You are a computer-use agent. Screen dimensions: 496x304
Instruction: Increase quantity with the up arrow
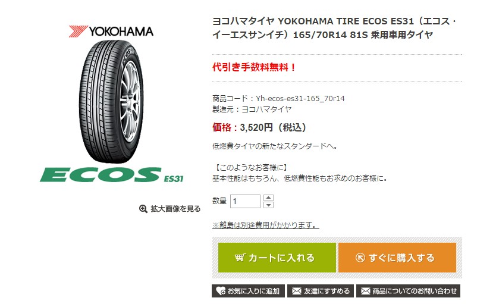point(268,198)
